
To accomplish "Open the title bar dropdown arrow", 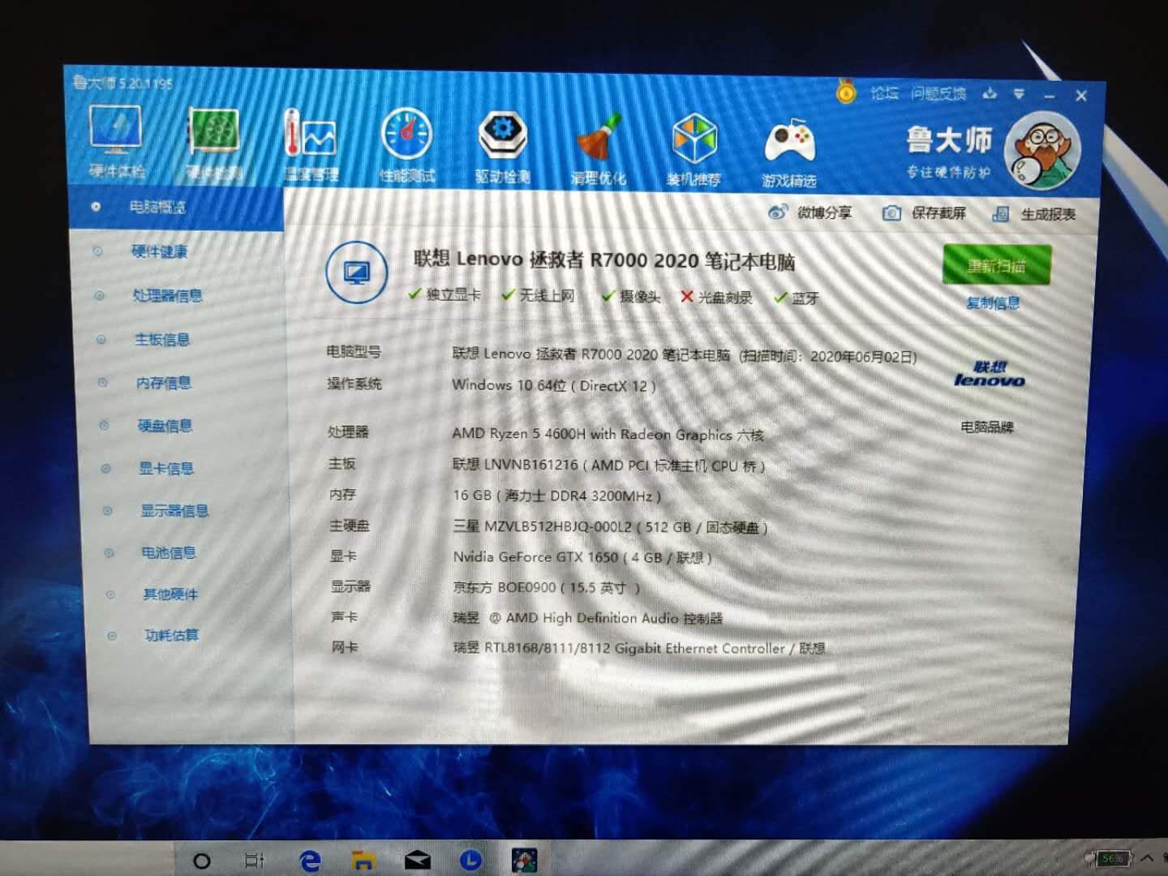I will pos(1020,95).
